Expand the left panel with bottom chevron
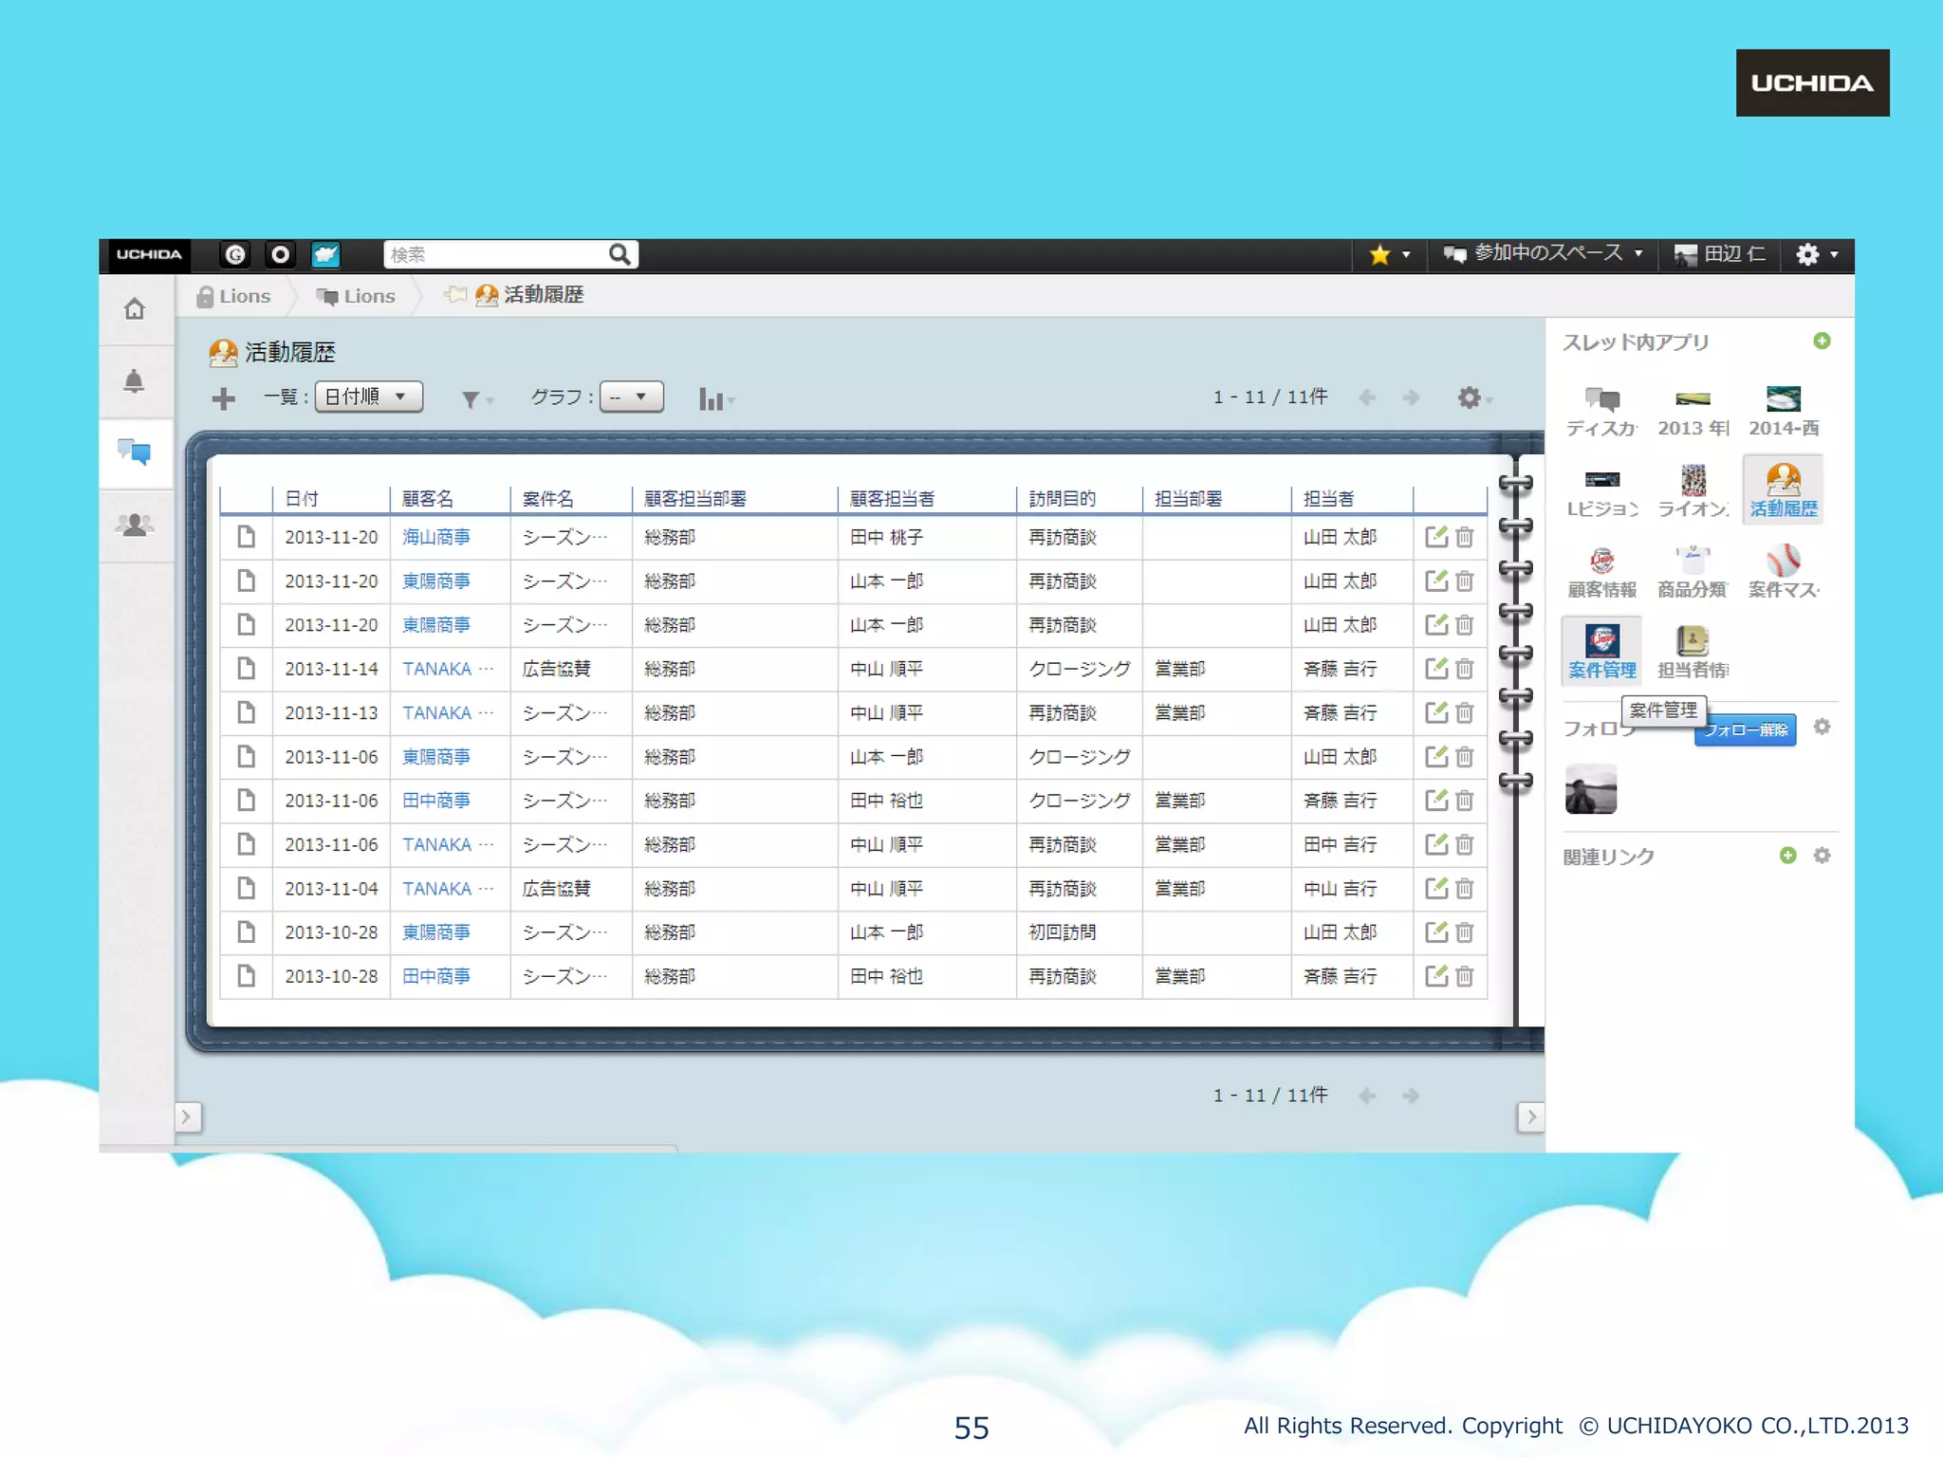Image resolution: width=1943 pixels, height=1457 pixels. pos(187,1117)
